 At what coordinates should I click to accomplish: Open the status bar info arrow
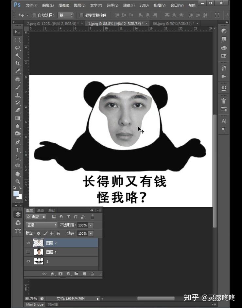98,299
